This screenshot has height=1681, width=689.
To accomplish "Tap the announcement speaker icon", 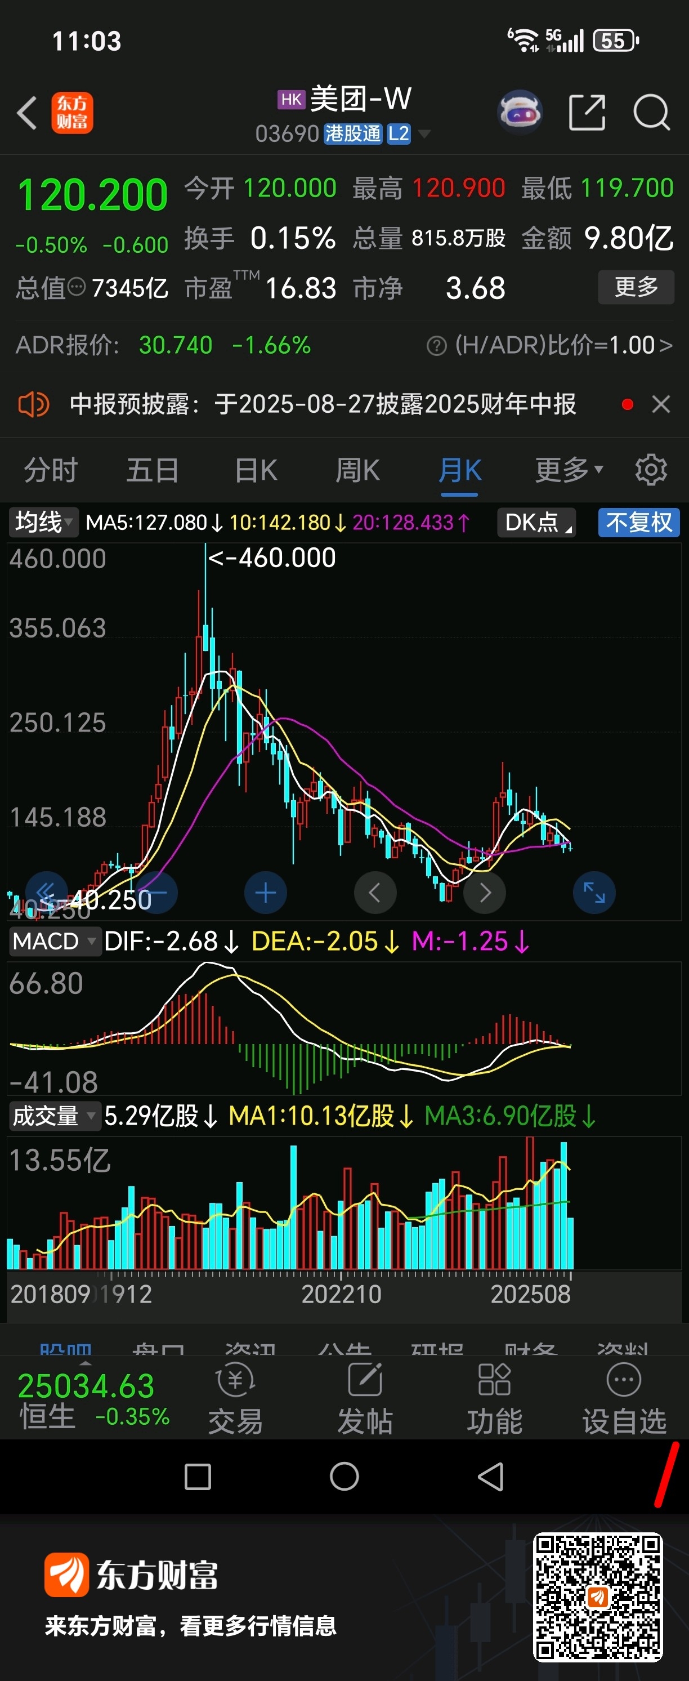I will click(33, 404).
